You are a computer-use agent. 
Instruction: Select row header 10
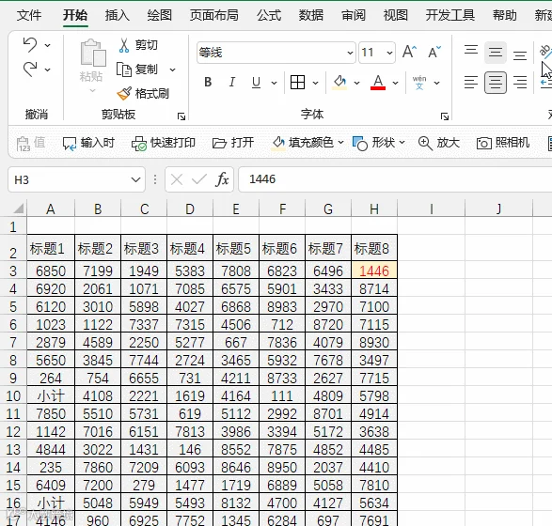(x=13, y=395)
